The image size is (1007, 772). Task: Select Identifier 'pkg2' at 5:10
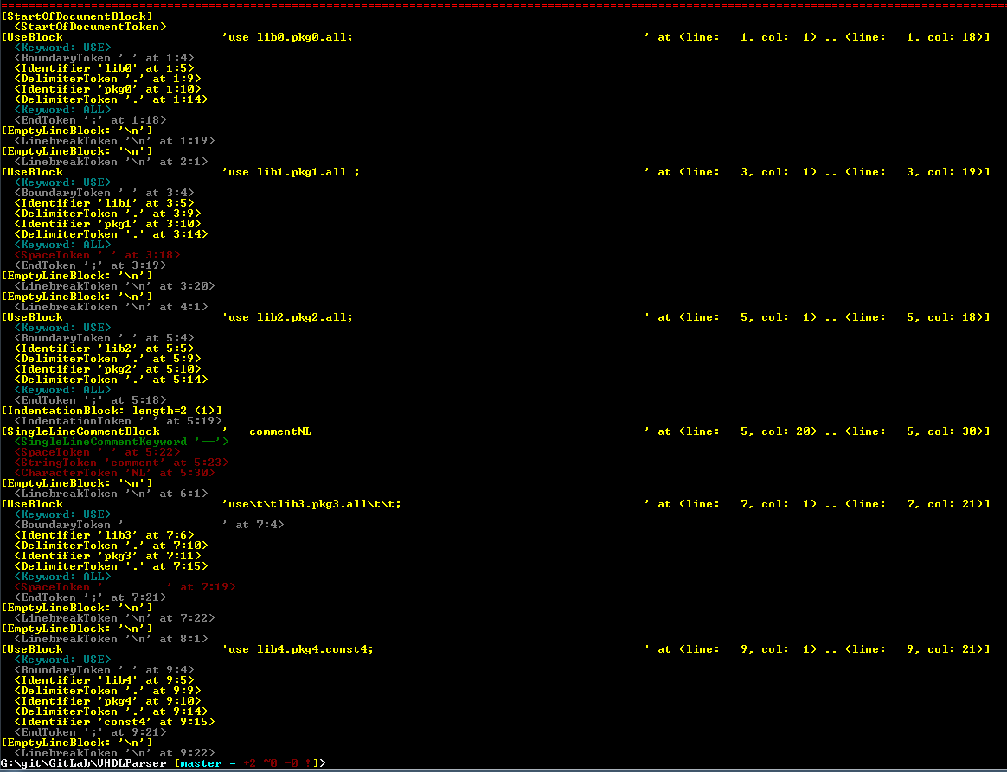(x=108, y=369)
